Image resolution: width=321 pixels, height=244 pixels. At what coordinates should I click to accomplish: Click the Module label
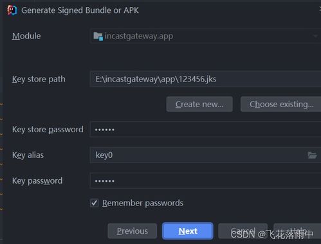coord(26,36)
